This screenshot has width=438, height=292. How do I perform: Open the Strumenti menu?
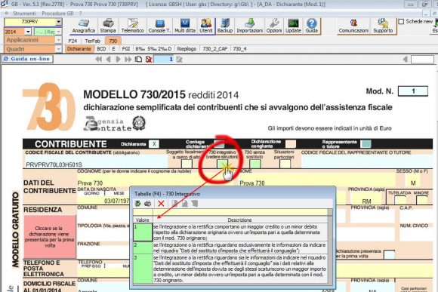pyautogui.click(x=24, y=14)
